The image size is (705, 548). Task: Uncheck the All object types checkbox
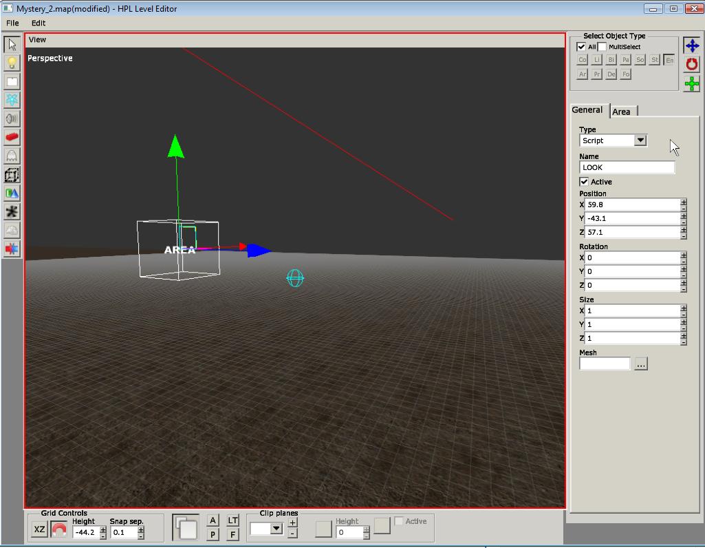tap(581, 47)
